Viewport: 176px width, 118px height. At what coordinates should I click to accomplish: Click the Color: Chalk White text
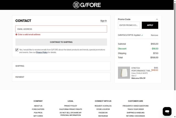tap(139, 73)
